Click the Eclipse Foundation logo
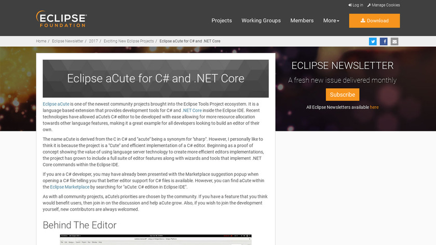The height and width of the screenshot is (245, 436). (x=61, y=19)
